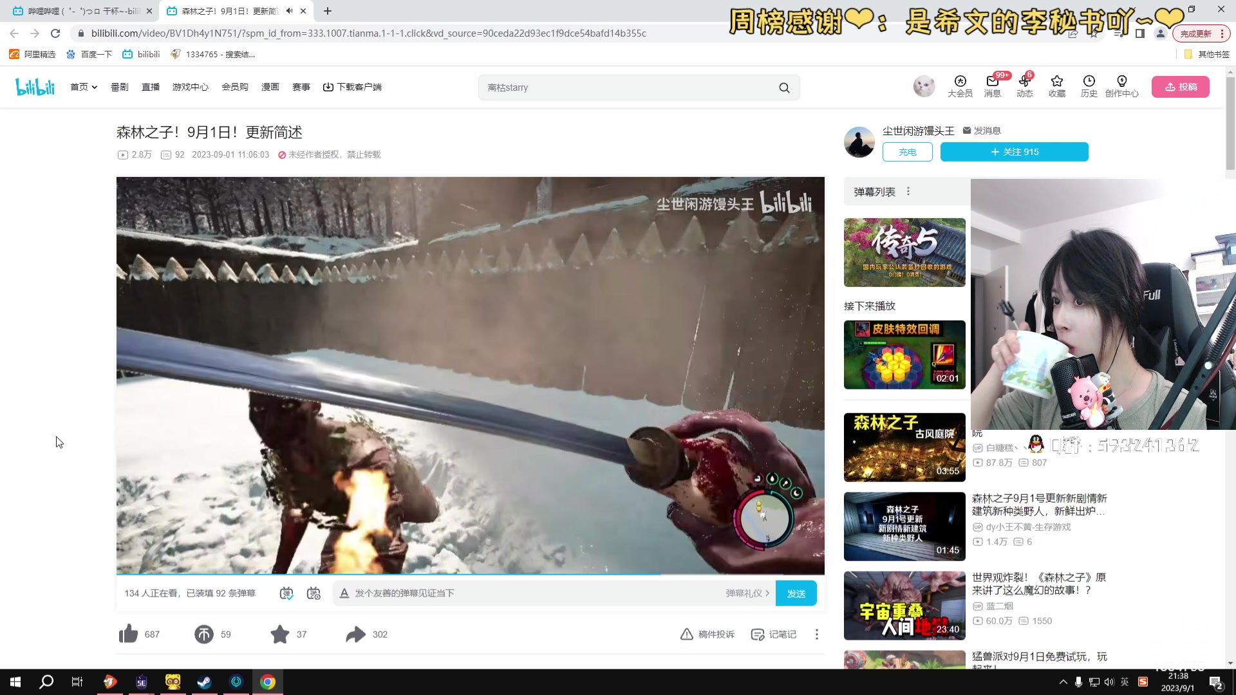The height and width of the screenshot is (695, 1236).
Task: Open Chrome menu three dots
Action: pos(1222,33)
